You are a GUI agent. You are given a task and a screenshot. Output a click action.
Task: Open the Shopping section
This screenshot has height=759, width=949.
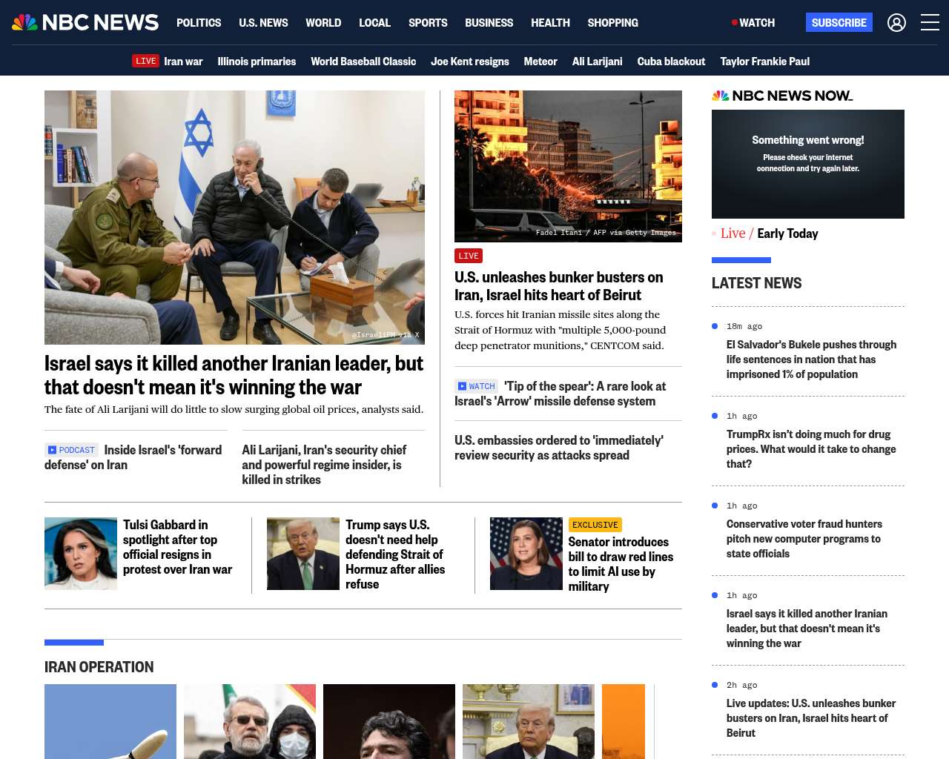[612, 23]
